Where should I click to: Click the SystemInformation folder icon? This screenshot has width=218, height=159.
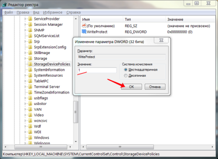[x=30, y=70]
